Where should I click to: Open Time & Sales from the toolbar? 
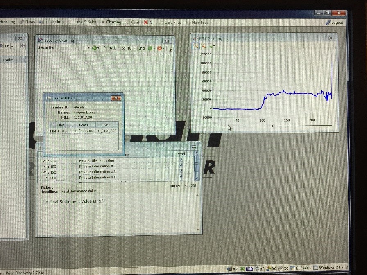point(83,22)
